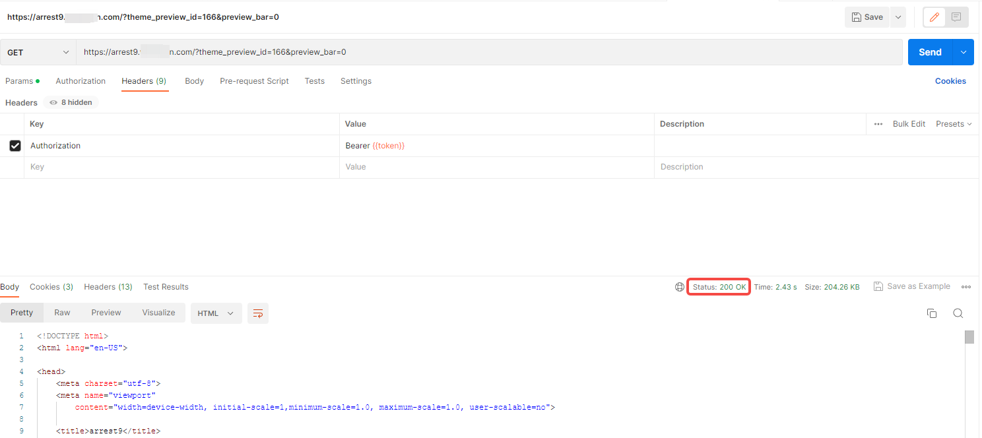982x438 pixels.
Task: Open the Test Results response tab
Action: (166, 287)
